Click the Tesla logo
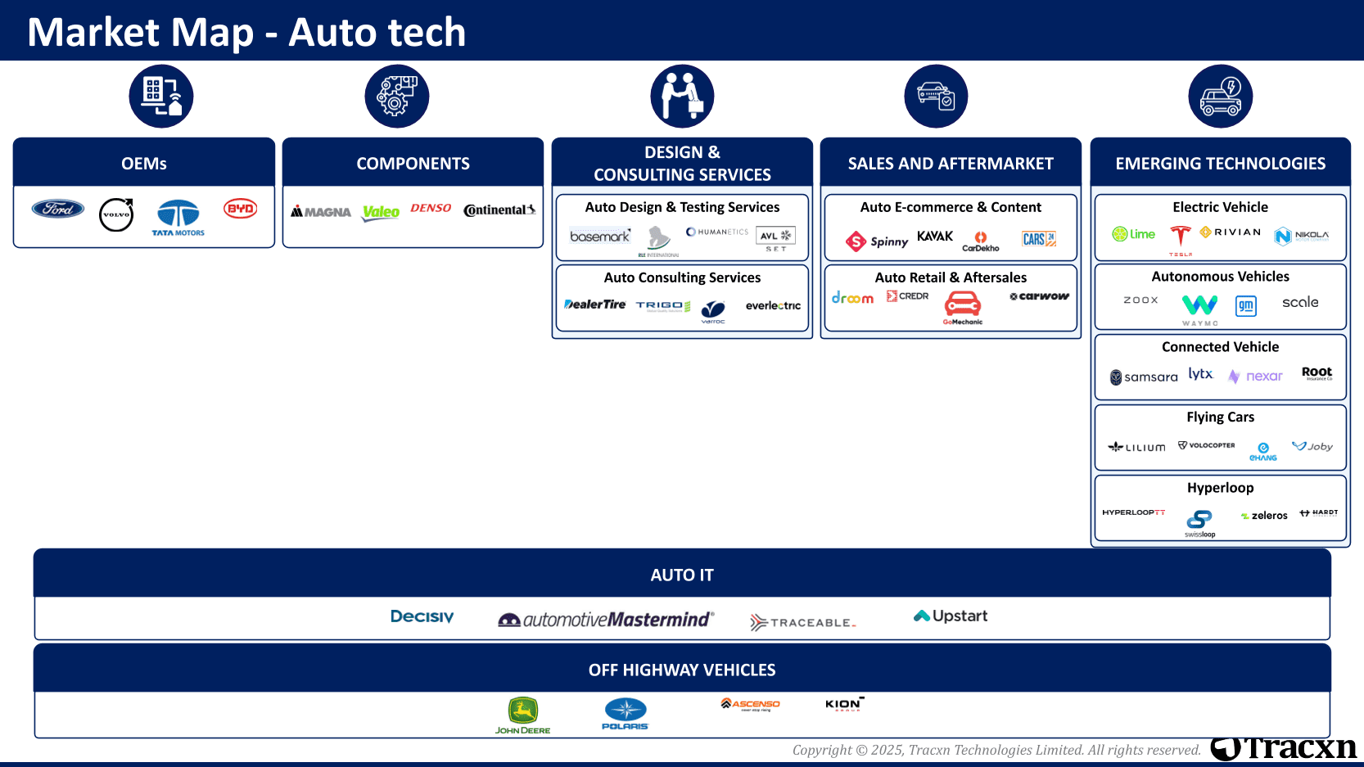This screenshot has width=1364, height=767. coord(1180,240)
